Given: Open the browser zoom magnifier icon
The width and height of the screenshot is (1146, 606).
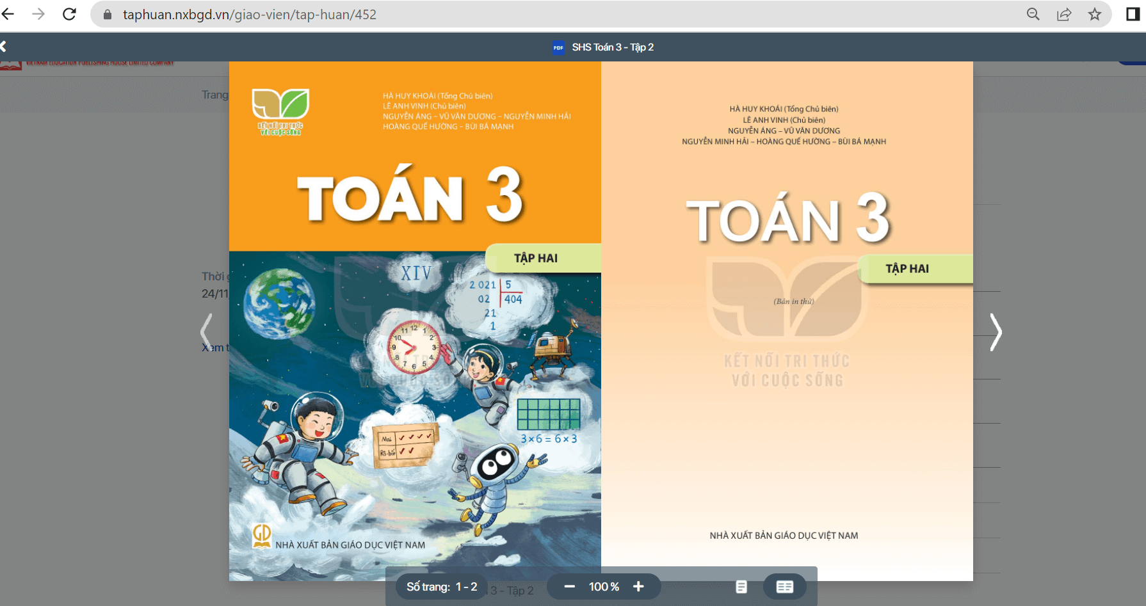Looking at the screenshot, I should click(x=1033, y=14).
